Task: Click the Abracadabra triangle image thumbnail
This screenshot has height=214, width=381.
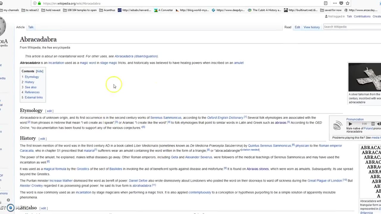Action: pyautogui.click(x=371, y=172)
